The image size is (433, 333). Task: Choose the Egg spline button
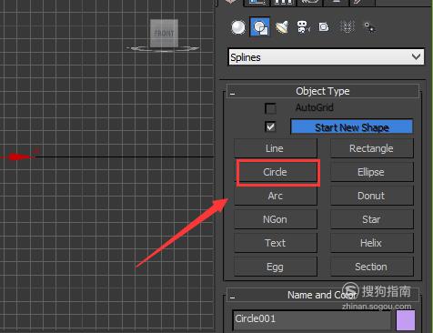click(276, 267)
